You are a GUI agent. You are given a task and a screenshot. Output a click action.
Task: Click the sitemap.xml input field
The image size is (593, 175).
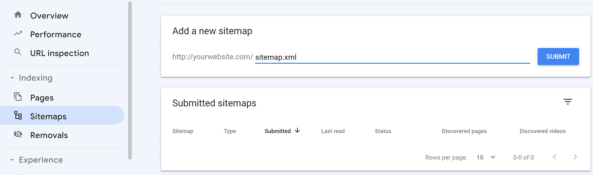(x=356, y=57)
